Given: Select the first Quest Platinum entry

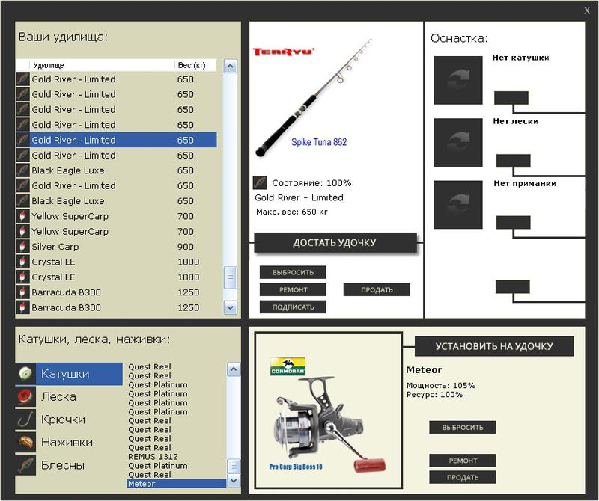Looking at the screenshot, I should click(176, 384).
